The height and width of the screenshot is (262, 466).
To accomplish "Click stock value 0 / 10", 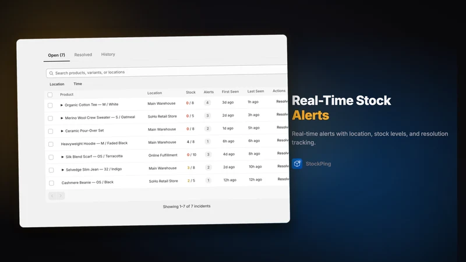I will (x=192, y=155).
